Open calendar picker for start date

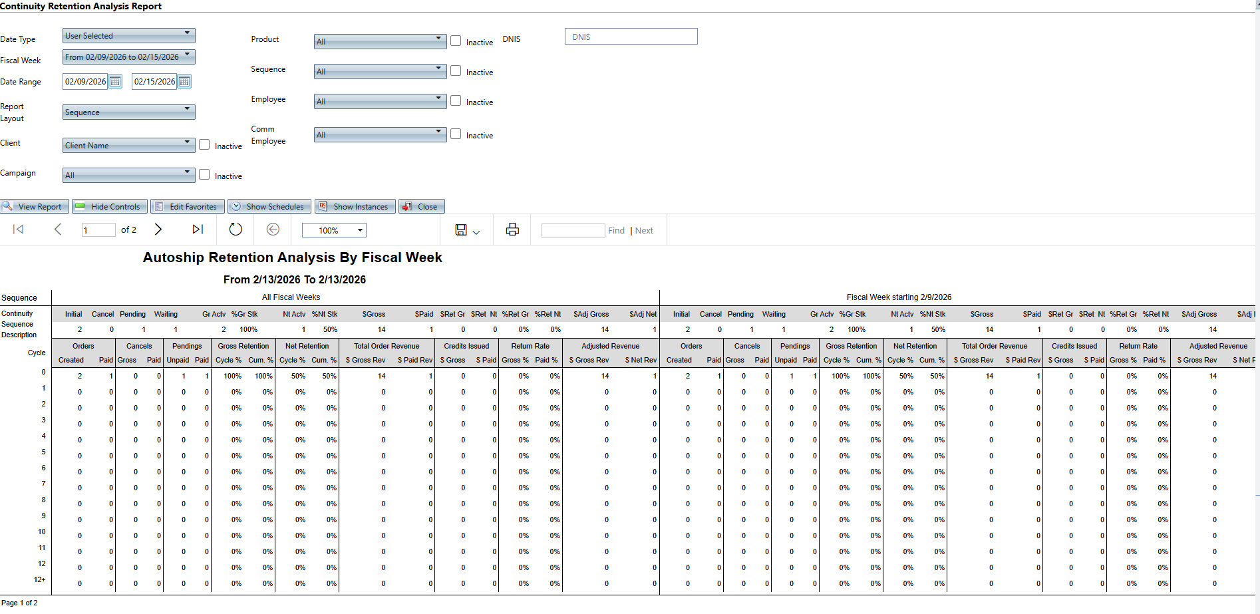tap(116, 82)
